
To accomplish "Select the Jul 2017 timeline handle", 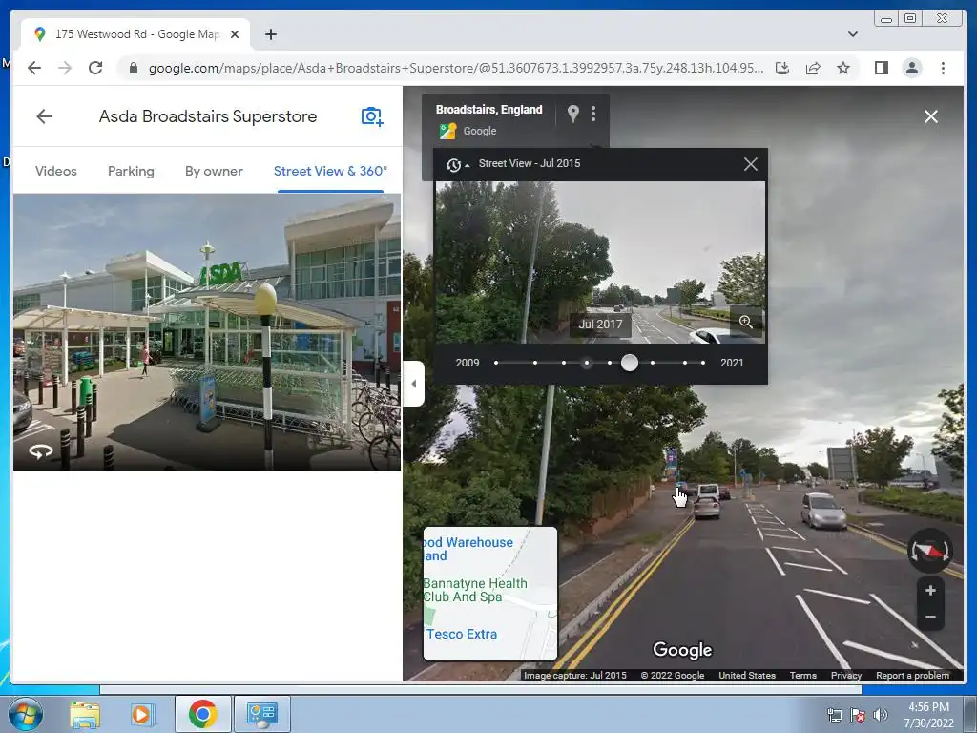I will point(630,363).
